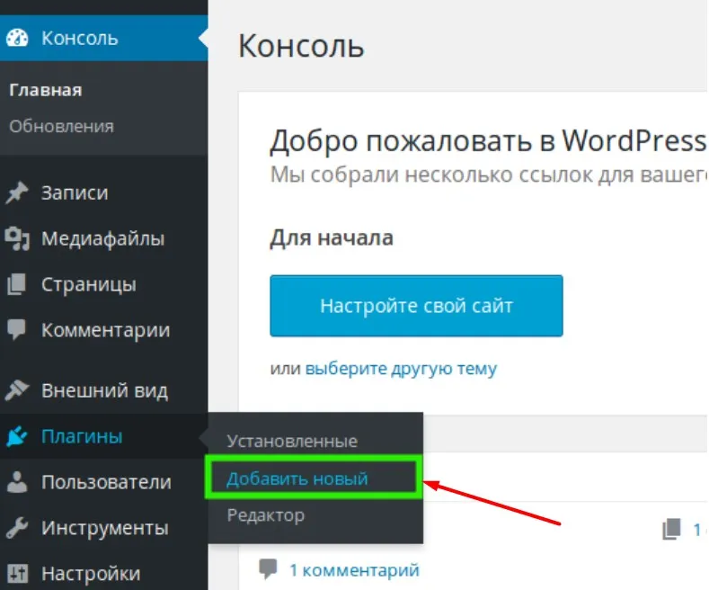
Task: Click the Медиафайлы media icon
Action: click(x=17, y=238)
